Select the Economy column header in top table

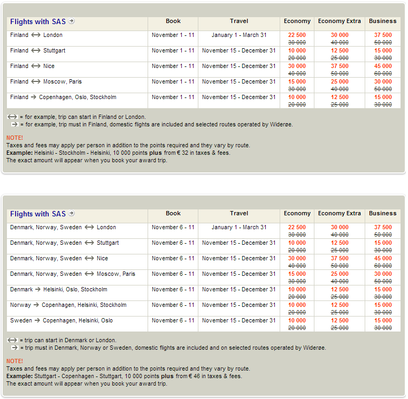tap(297, 21)
